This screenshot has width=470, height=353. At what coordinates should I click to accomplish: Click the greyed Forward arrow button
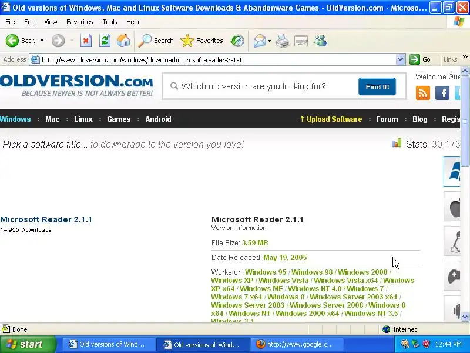pos(58,41)
